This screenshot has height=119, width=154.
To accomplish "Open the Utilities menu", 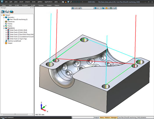I will coord(40,2).
